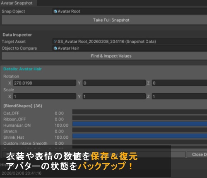Click the 0.00 value for Cat_OFF
Screen dimensions: 207x178
point(59,113)
